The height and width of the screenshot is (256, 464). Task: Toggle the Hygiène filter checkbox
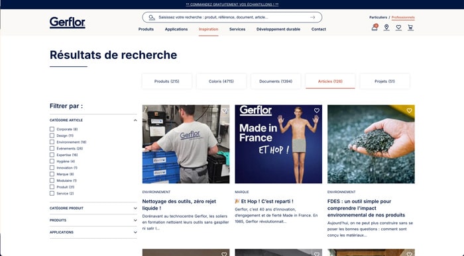tap(52, 161)
